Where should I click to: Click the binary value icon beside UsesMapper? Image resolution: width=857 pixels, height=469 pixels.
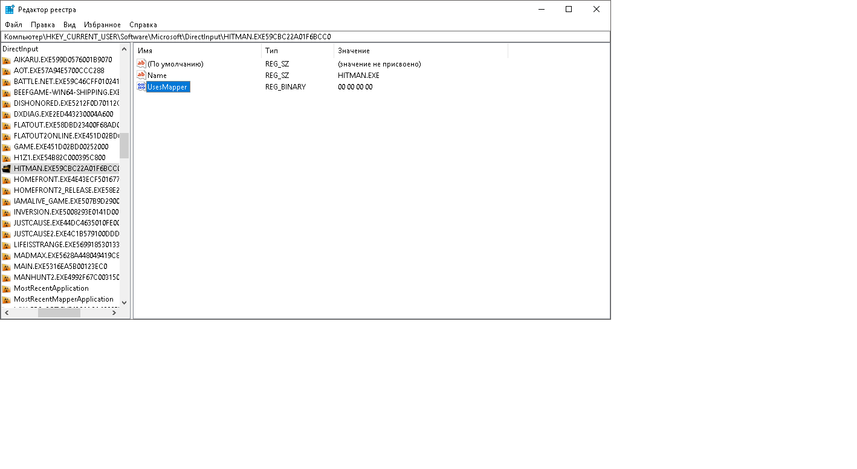[x=141, y=86]
